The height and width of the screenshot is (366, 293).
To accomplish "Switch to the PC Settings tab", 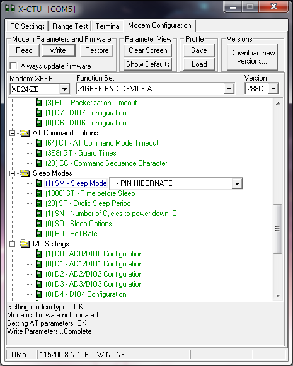I will (x=28, y=26).
